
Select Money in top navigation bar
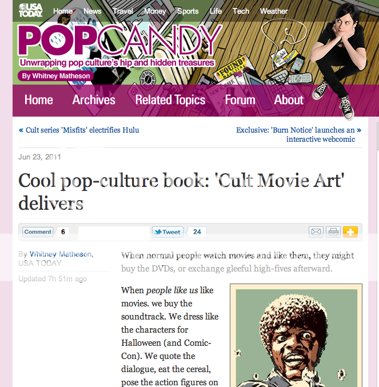click(155, 11)
